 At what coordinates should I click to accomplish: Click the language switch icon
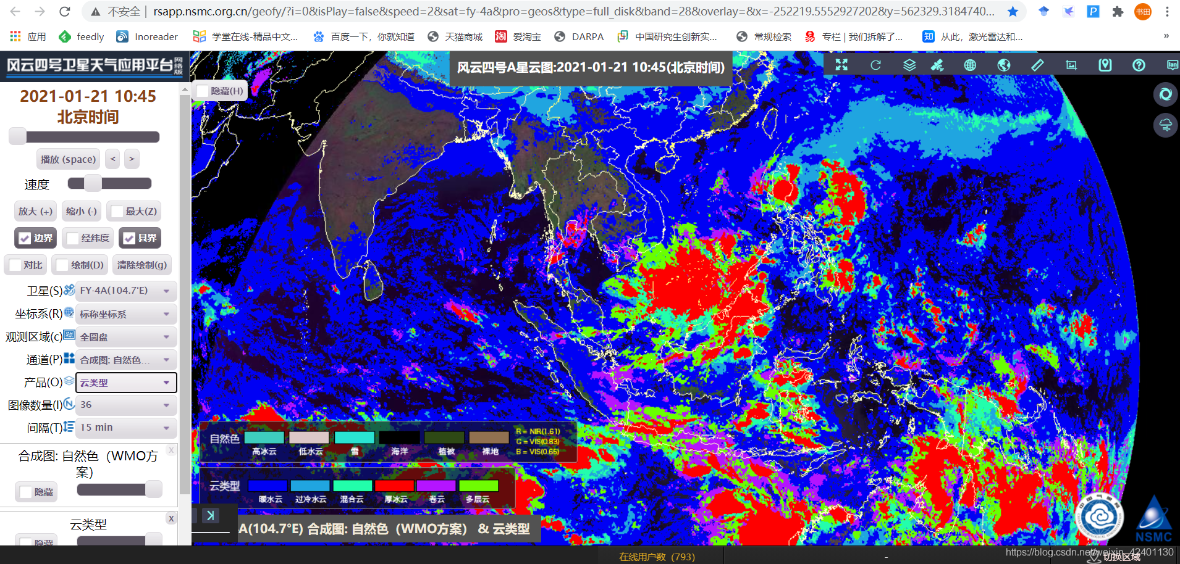coord(1172,65)
